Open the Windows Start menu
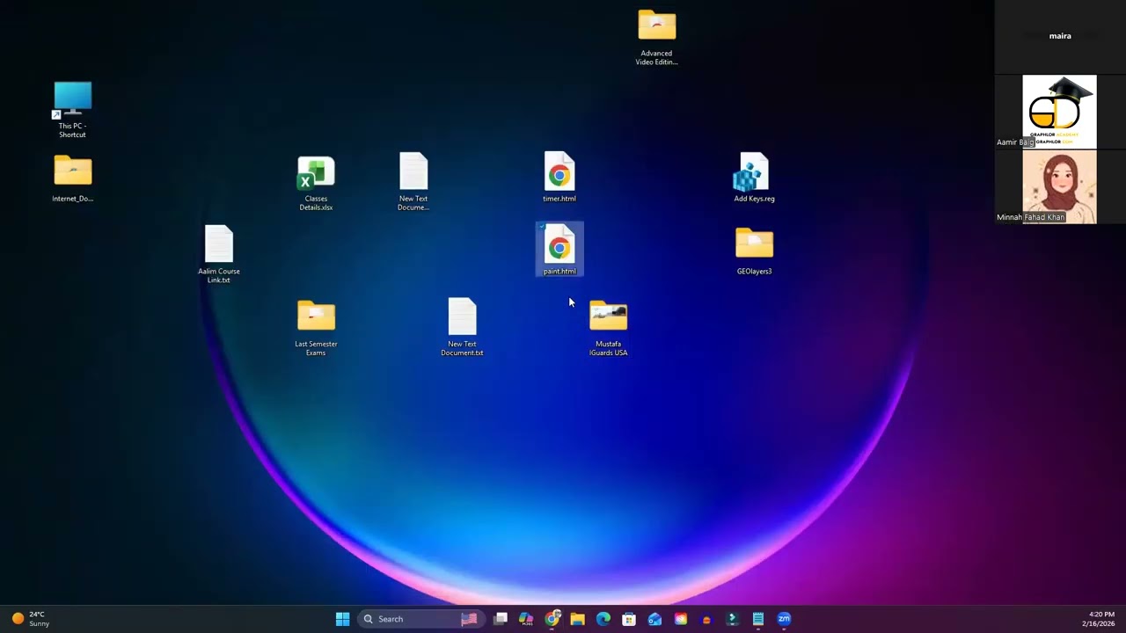1126x633 pixels. (x=342, y=619)
